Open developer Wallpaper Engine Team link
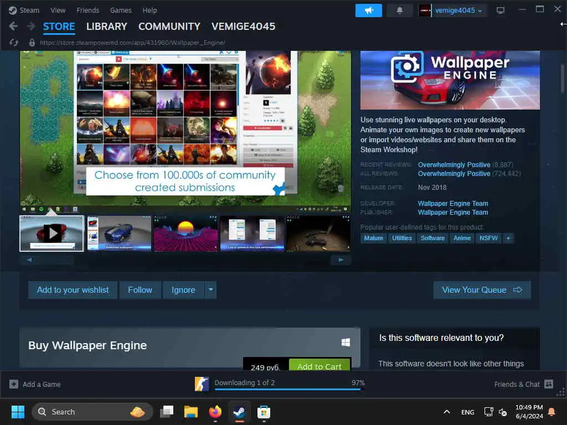Screen dimensions: 567x425 click(x=453, y=204)
